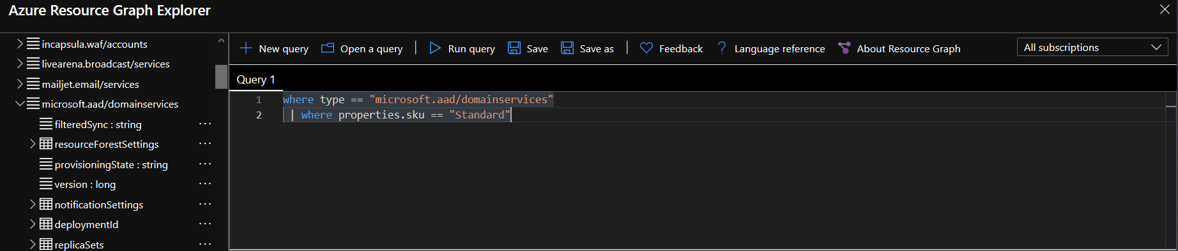The height and width of the screenshot is (251, 1178).
Task: Click the Save as disk icon
Action: pos(567,48)
